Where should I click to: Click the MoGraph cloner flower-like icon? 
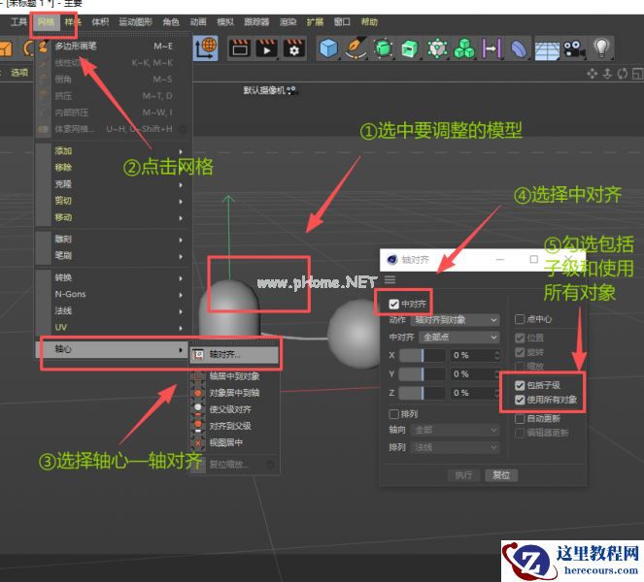(437, 48)
